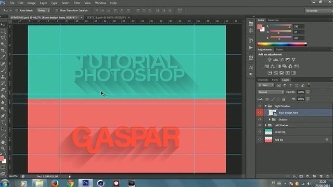Hide the Green Bg layer
The height and width of the screenshot is (187, 333).
pyautogui.click(x=260, y=131)
